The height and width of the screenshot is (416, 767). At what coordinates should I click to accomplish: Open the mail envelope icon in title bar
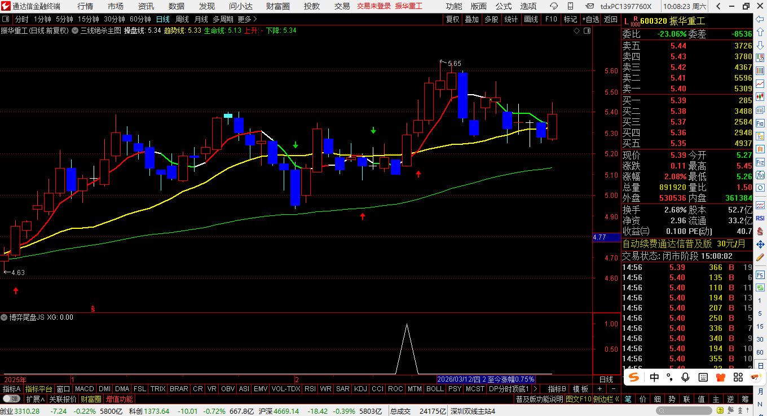coord(590,6)
